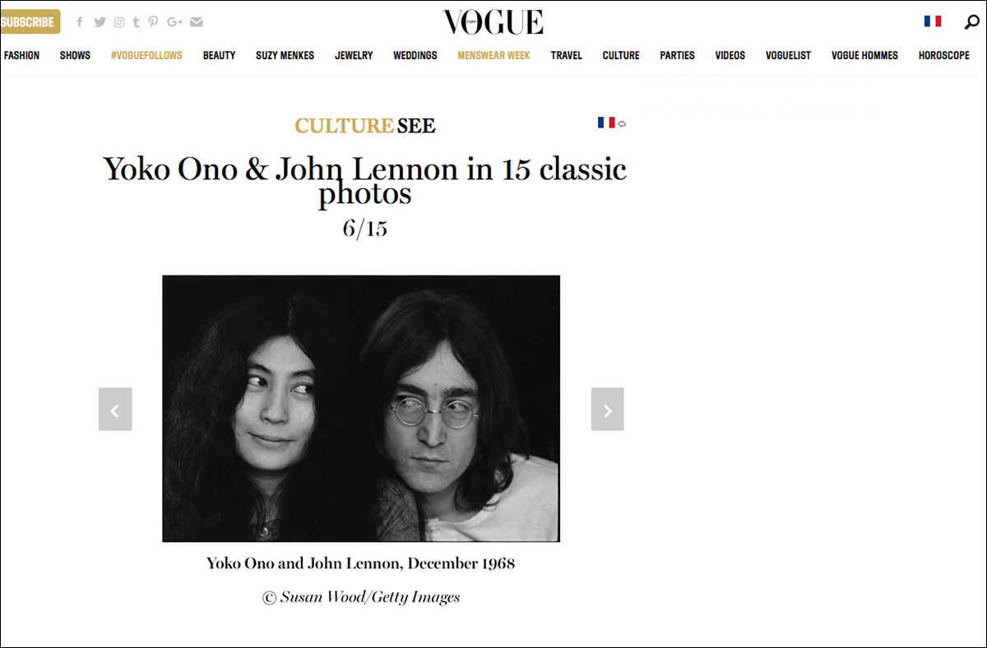Select the #VOGUEFOLLOWS menu item
This screenshot has height=648, width=987.
(146, 55)
